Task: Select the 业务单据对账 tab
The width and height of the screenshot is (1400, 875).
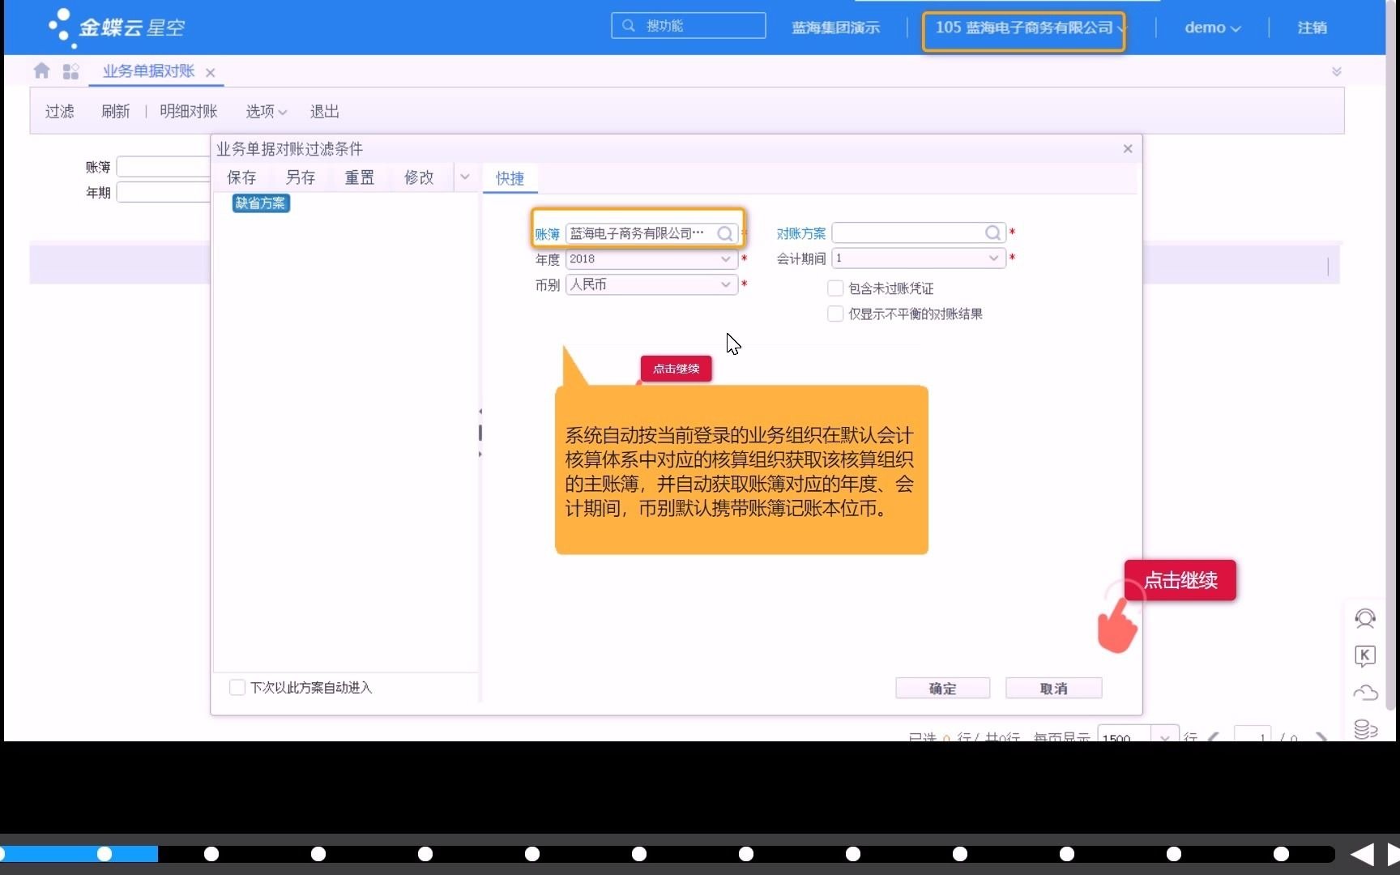Action: pyautogui.click(x=148, y=71)
